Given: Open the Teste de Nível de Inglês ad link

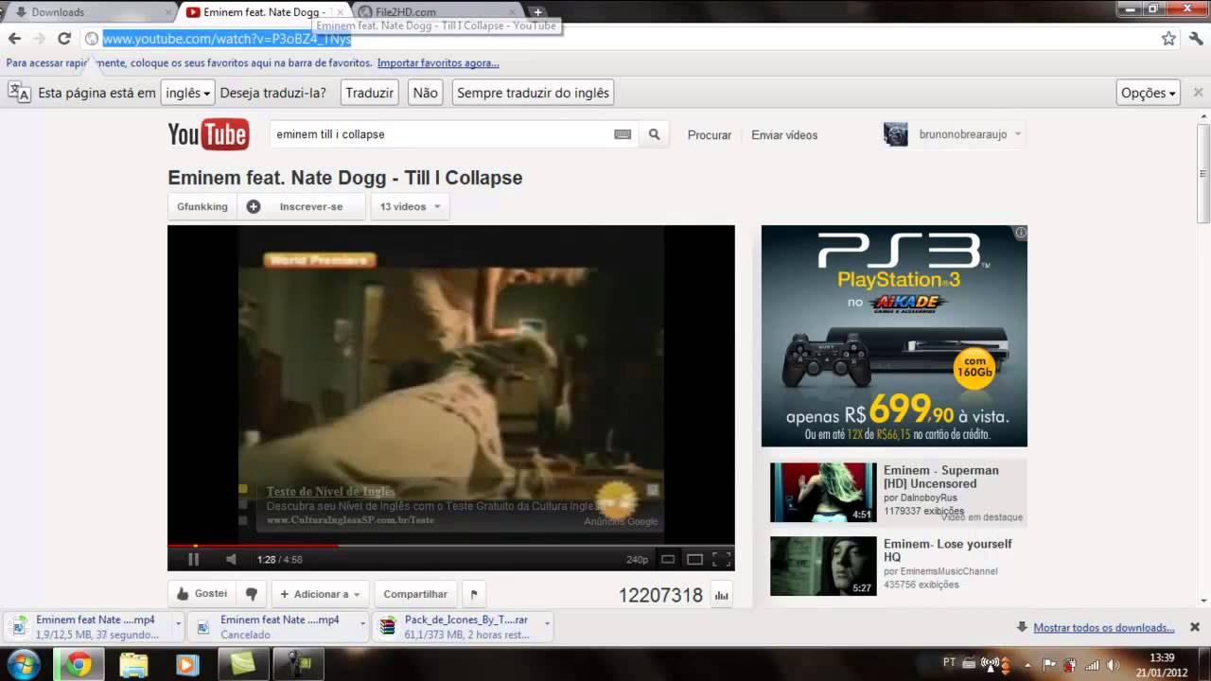Looking at the screenshot, I should (330, 491).
